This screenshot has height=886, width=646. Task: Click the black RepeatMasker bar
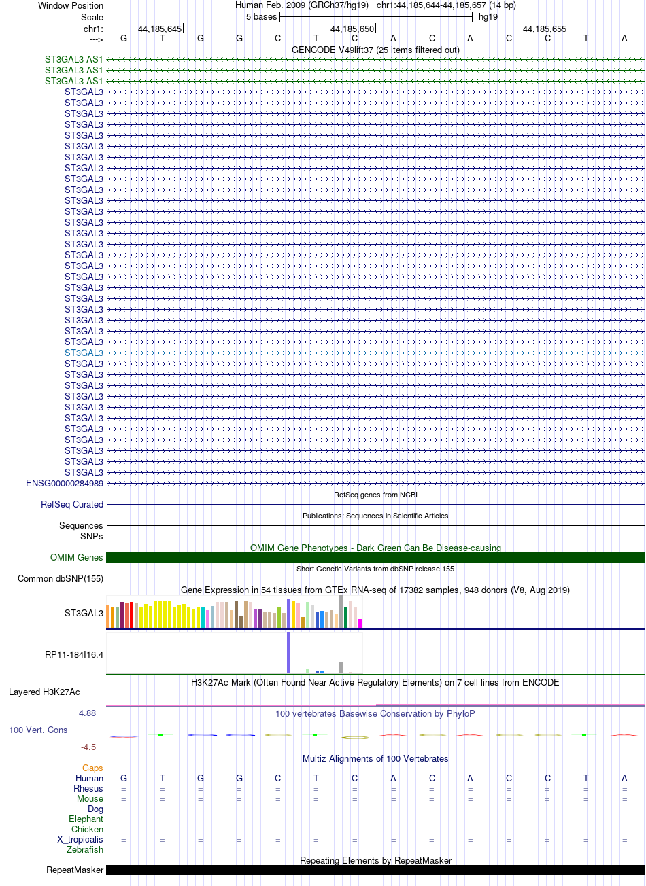point(375,870)
